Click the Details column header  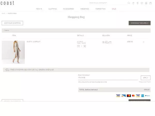(80, 35)
